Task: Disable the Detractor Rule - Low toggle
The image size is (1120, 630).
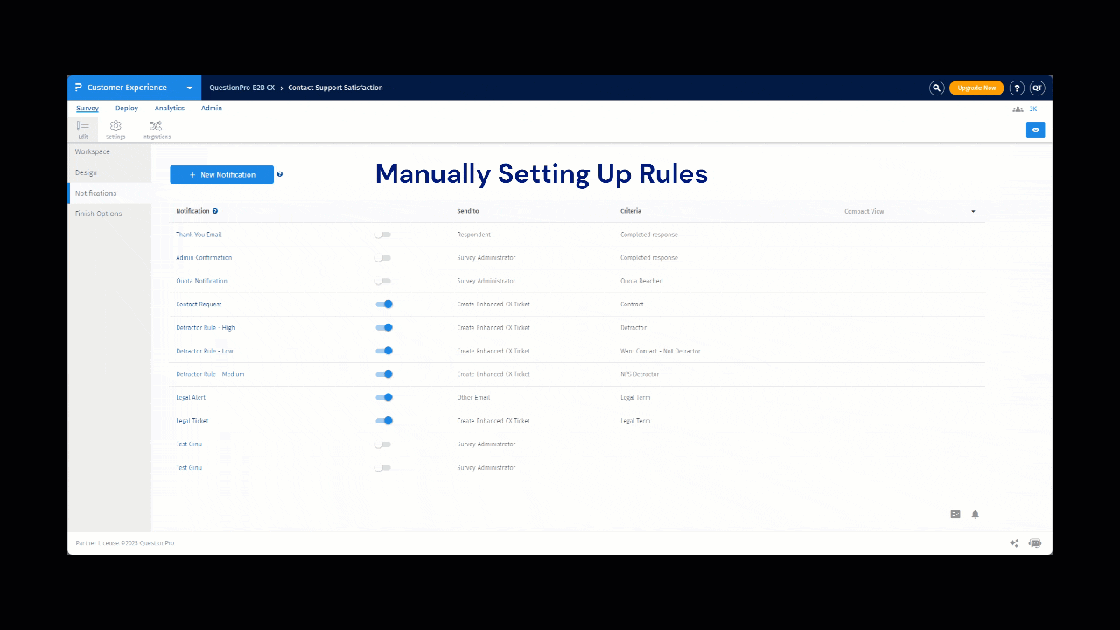Action: (x=384, y=351)
